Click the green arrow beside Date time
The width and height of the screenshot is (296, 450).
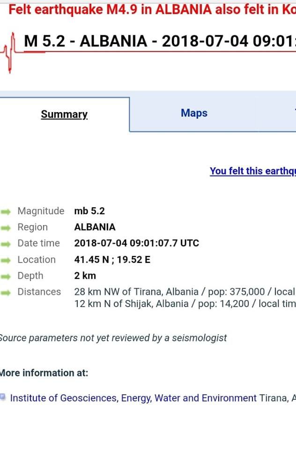coord(6,244)
